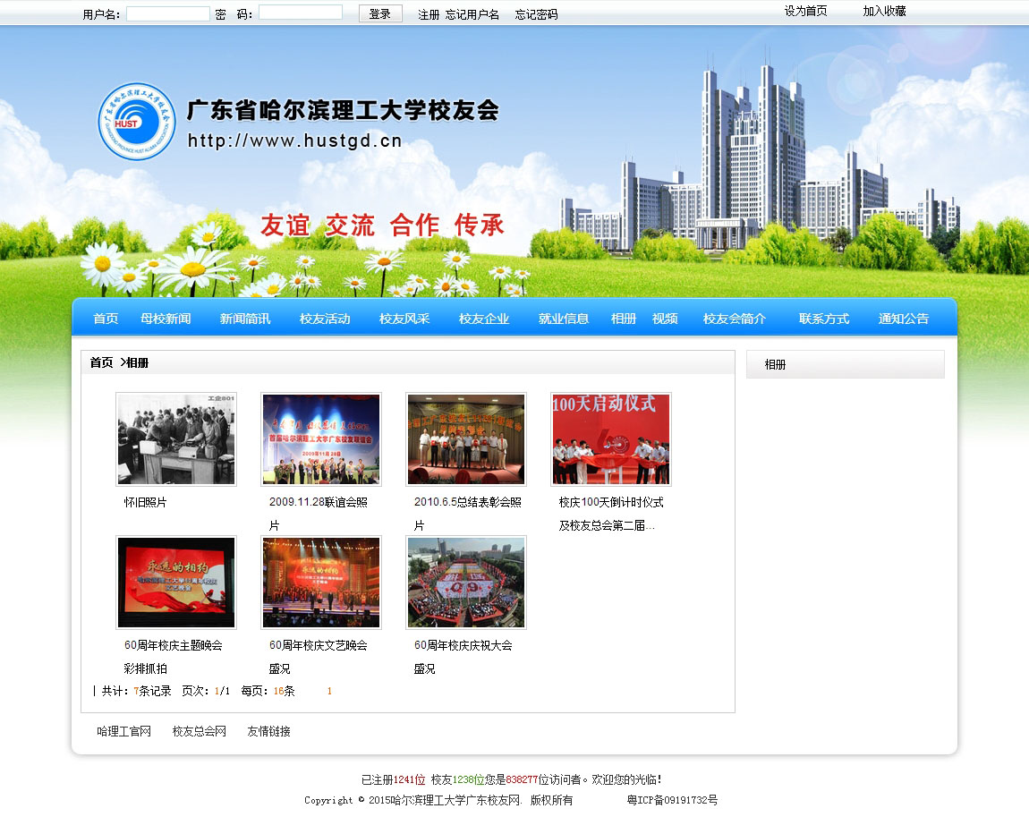Image resolution: width=1029 pixels, height=834 pixels.
Task: Click the 相册 sidebar heading
Action: [x=775, y=365]
